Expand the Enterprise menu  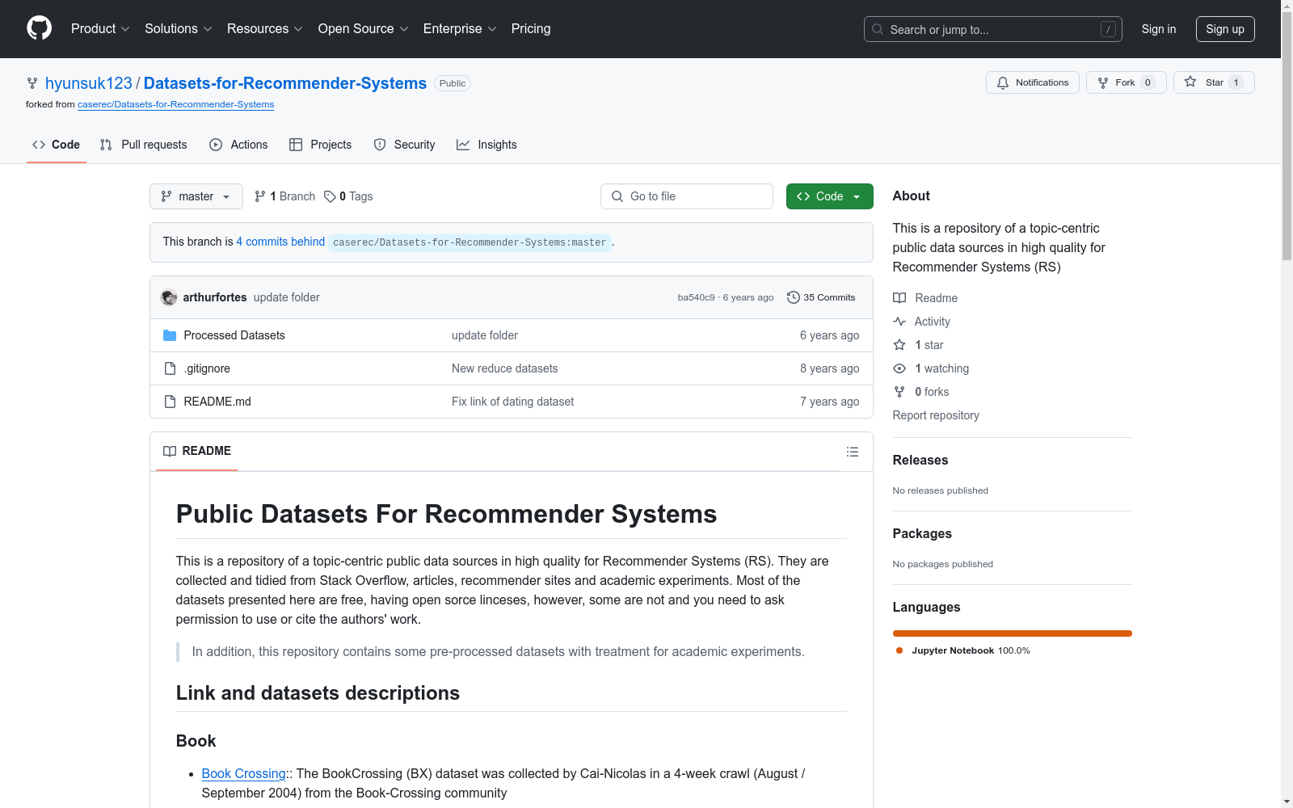pyautogui.click(x=460, y=29)
